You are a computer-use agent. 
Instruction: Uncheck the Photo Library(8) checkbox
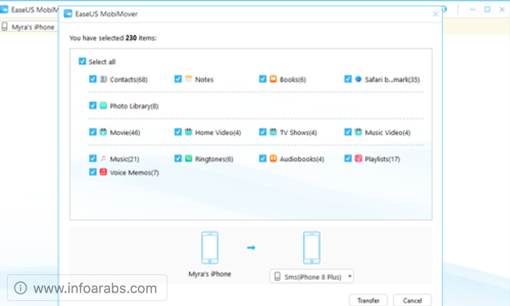(93, 105)
